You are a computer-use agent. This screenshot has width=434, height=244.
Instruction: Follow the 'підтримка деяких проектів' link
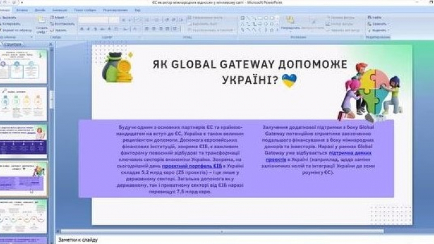319,156
